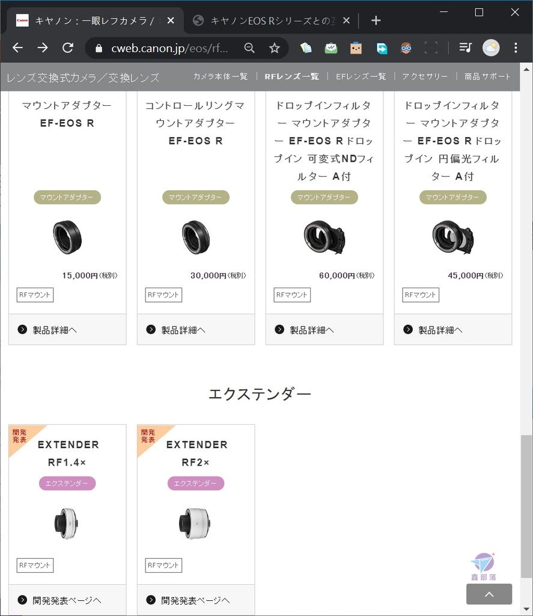The image size is (533, 616).
Task: Click the EXTENDER RF1.4× product image
Action: [67, 523]
